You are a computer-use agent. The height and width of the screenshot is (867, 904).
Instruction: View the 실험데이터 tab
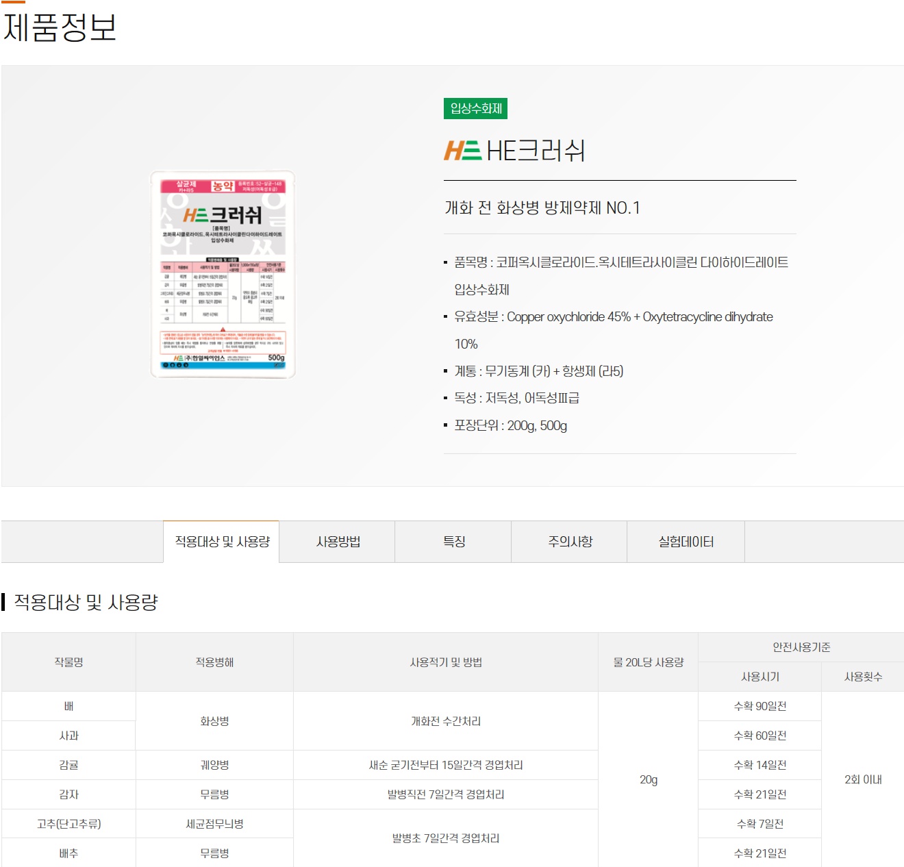click(x=686, y=542)
